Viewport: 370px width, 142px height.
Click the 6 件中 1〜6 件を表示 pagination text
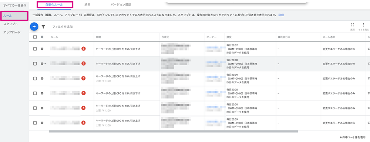(353, 137)
